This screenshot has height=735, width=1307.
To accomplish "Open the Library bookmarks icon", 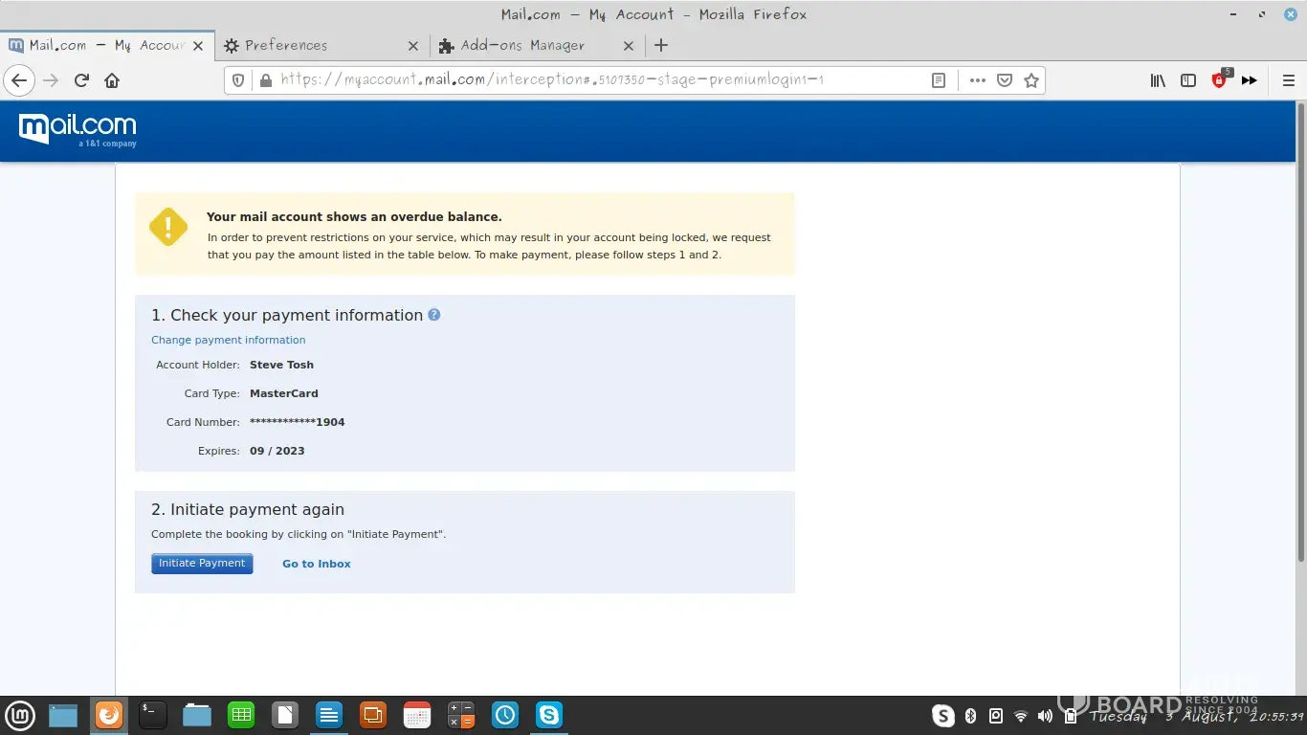I will pos(1158,80).
